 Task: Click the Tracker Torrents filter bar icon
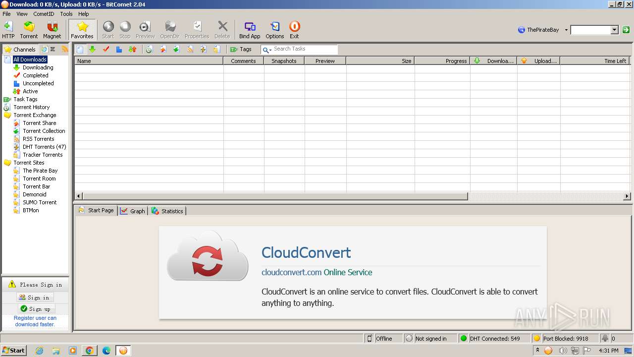tap(216, 49)
